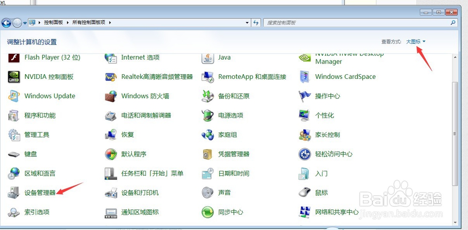Open the 网络和共享中心 icon
The width and height of the screenshot is (468, 230).
pyautogui.click(x=305, y=212)
